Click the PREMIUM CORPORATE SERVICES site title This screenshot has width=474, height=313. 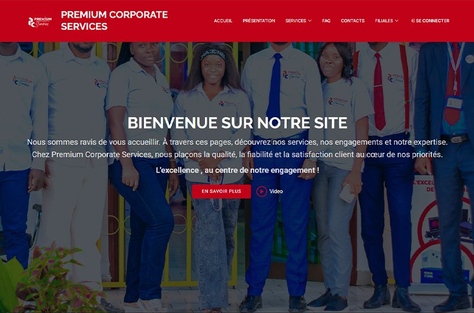point(114,21)
